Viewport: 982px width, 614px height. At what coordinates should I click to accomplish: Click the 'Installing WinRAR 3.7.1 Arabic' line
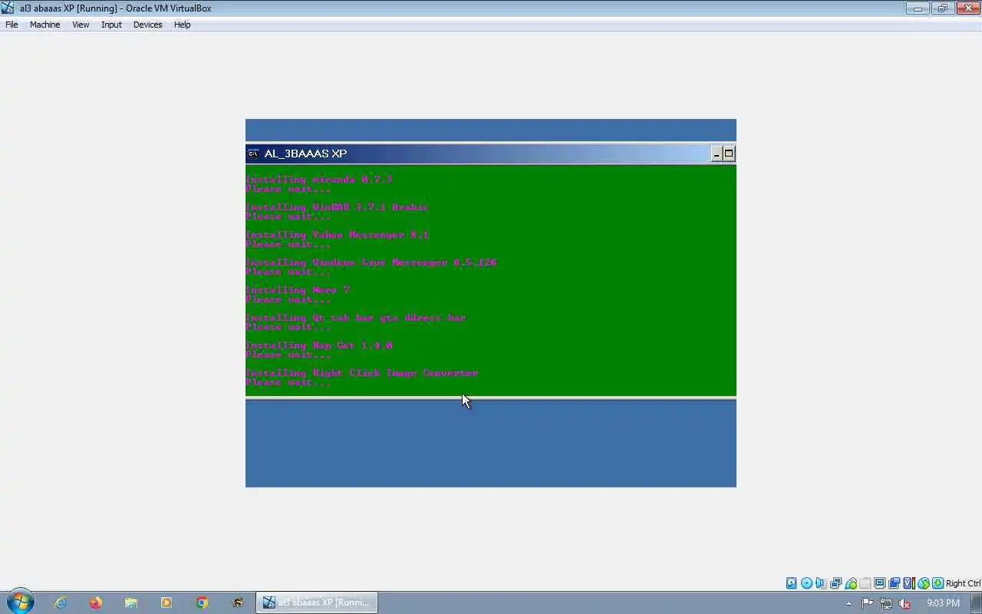337,207
